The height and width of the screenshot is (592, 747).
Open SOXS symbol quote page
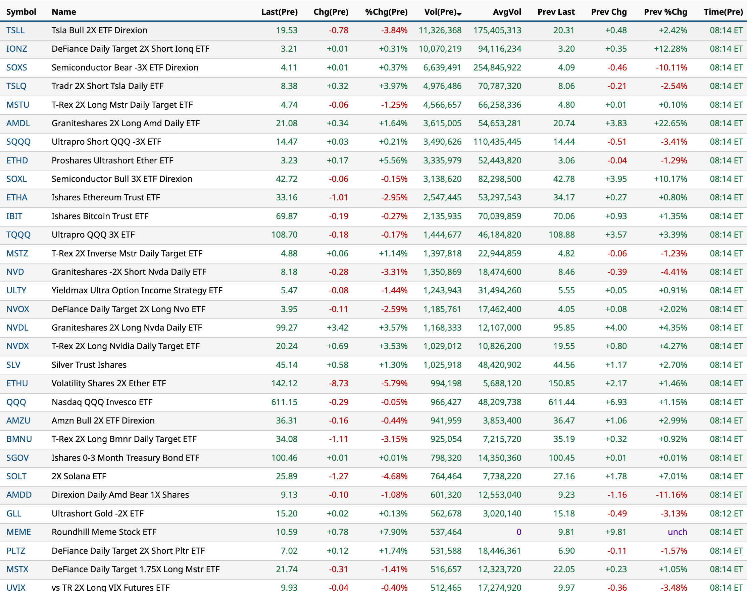(x=17, y=67)
